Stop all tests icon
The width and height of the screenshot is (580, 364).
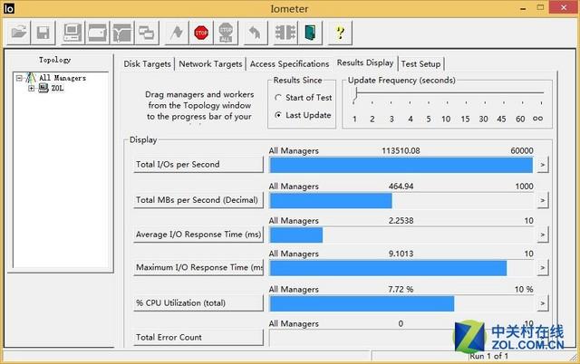pyautogui.click(x=226, y=33)
